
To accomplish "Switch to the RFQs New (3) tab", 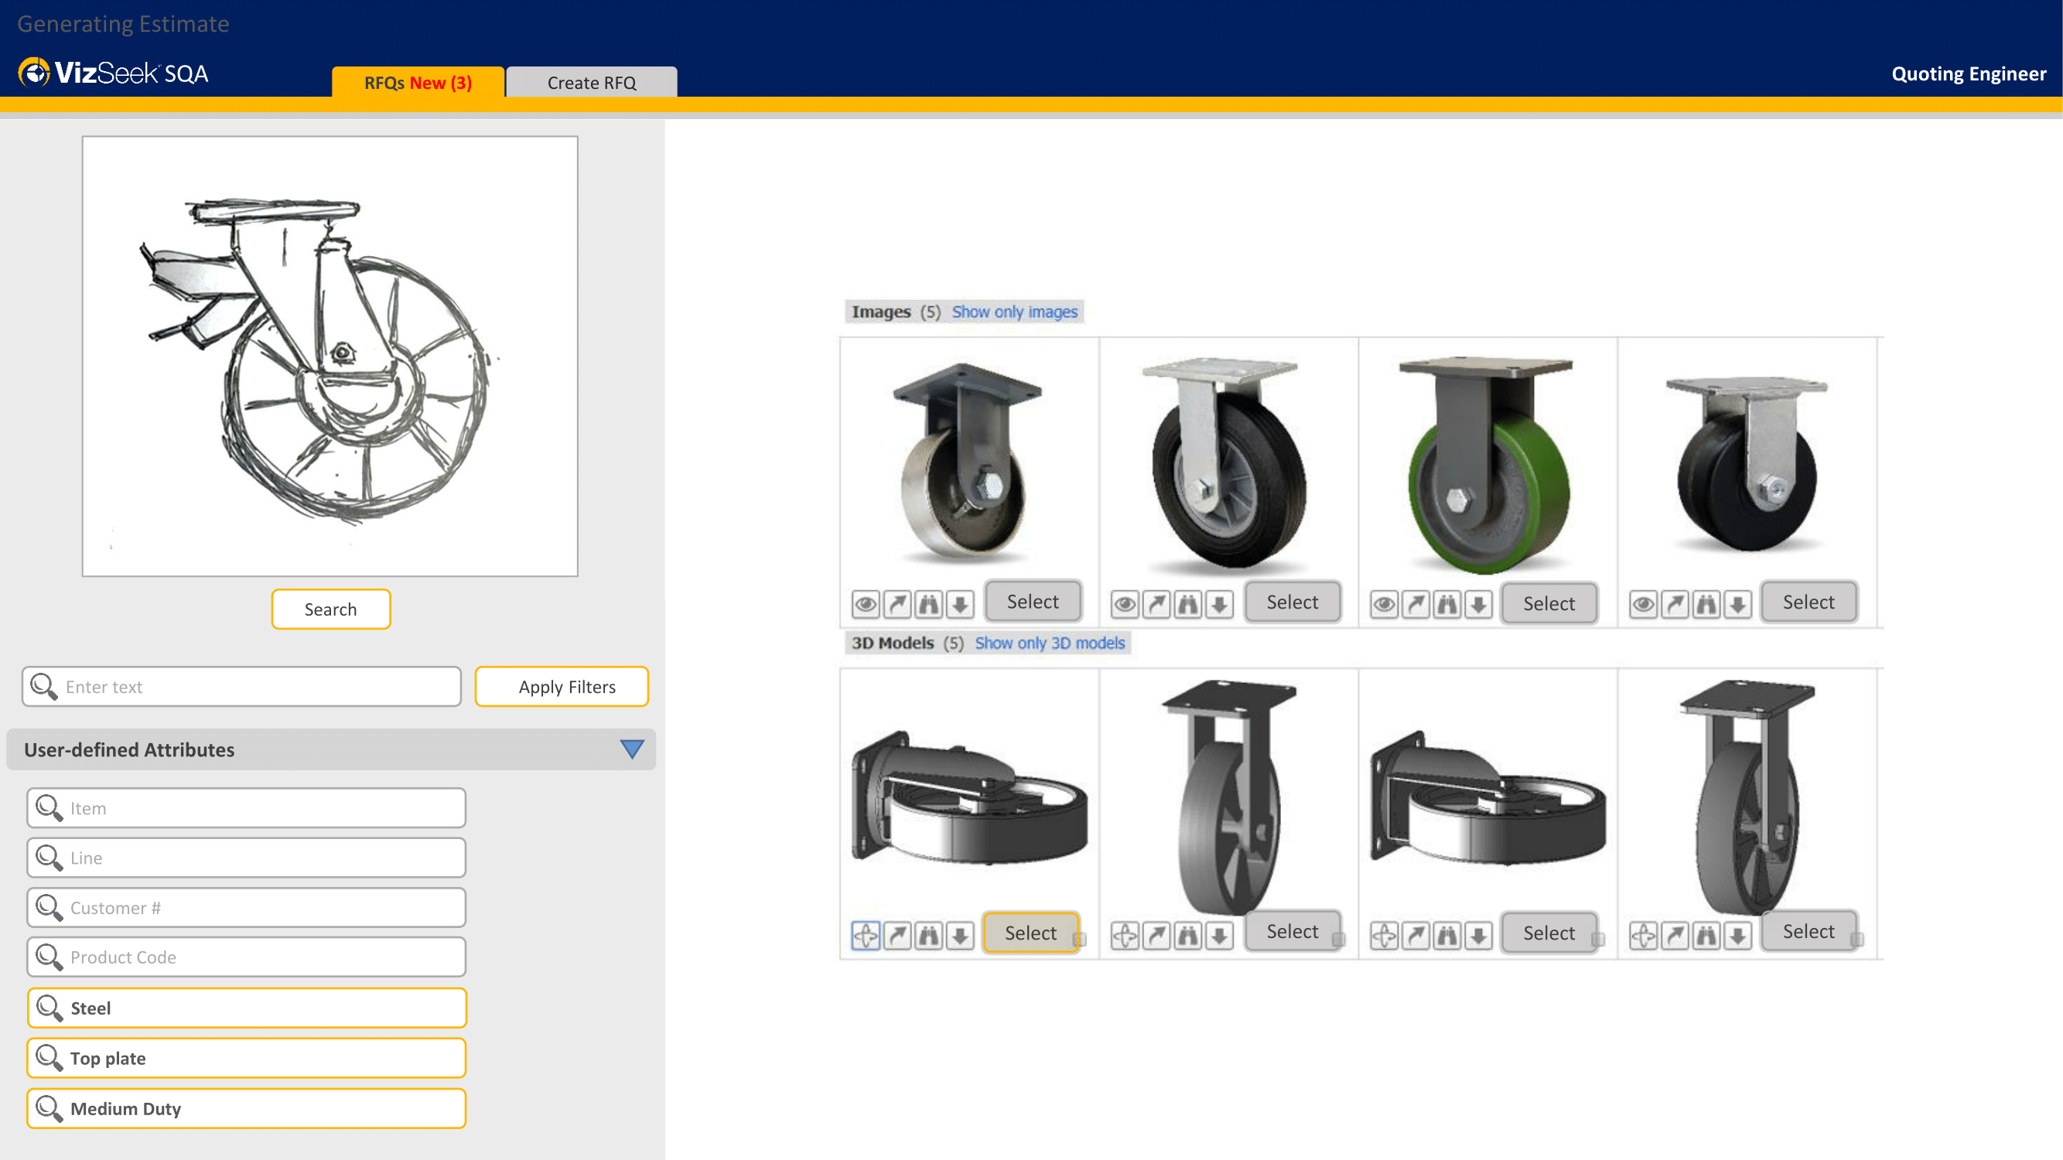I will click(418, 83).
